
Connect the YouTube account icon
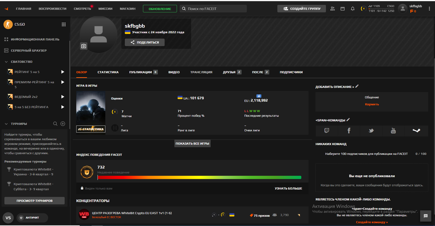393,131
